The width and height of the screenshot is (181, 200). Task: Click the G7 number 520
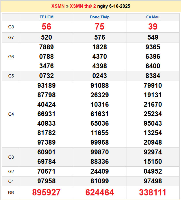pos(47,37)
